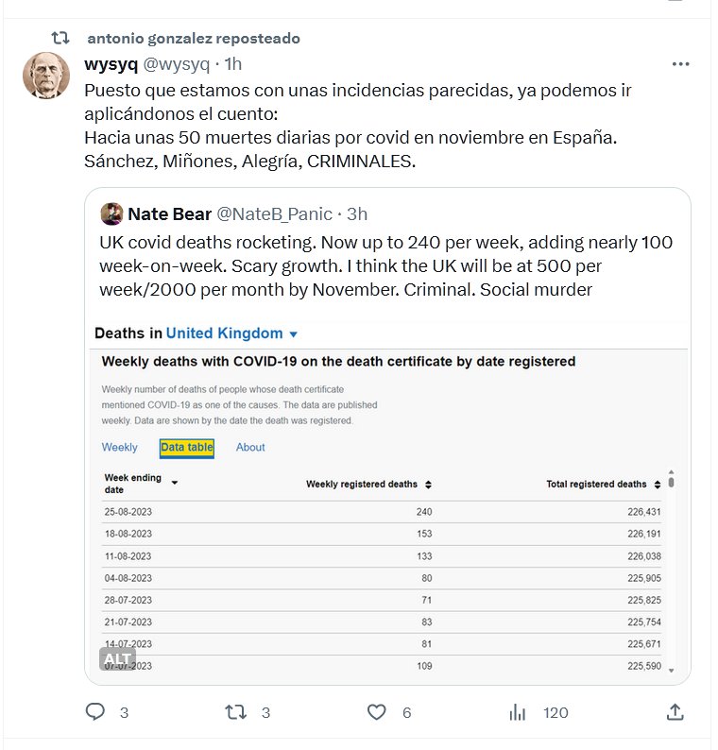Expand the United Kingdom region dropdown
This screenshot has height=750, width=718.
point(293,334)
